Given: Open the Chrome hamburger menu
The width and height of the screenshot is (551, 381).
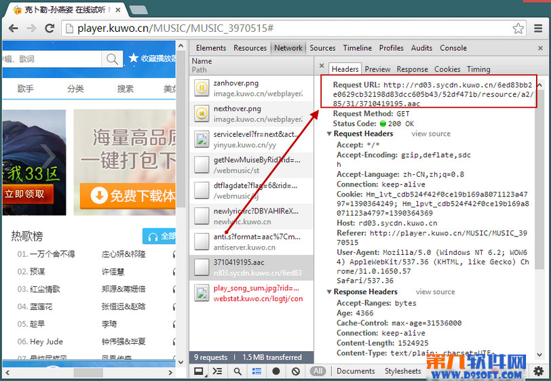Looking at the screenshot, I should (x=539, y=28).
